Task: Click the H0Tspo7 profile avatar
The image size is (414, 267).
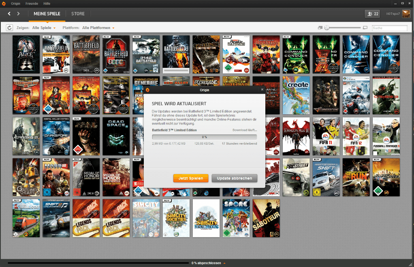Action: point(405,14)
